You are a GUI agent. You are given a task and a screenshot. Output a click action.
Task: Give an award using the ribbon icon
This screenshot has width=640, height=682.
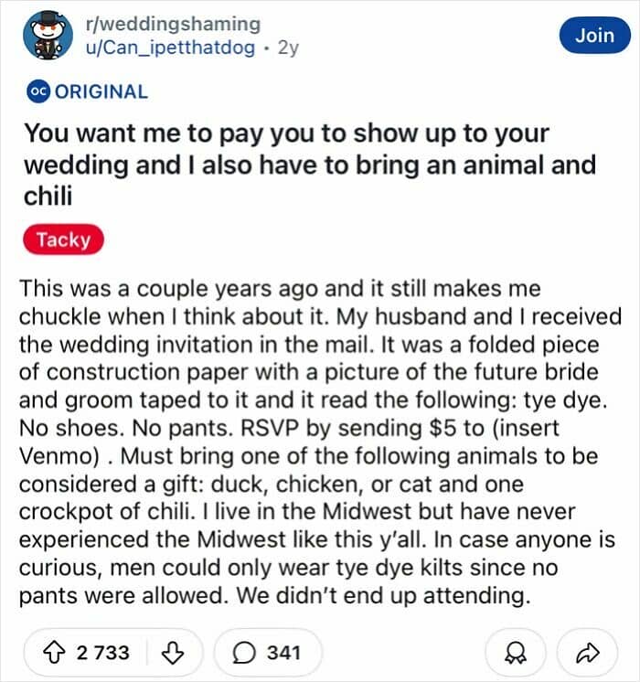coord(515,653)
